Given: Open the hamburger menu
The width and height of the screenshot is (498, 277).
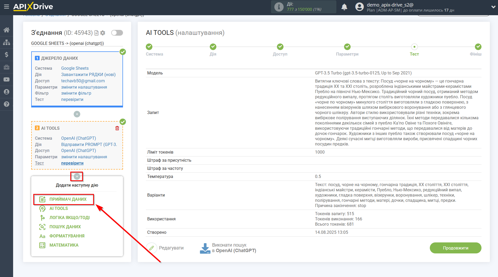Looking at the screenshot, I should coord(7,7).
